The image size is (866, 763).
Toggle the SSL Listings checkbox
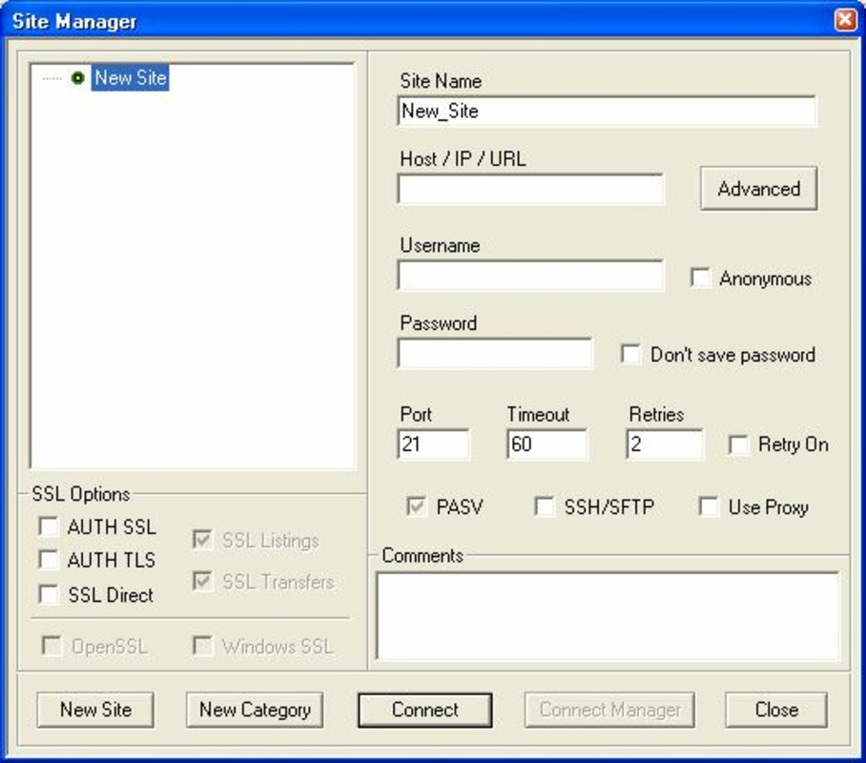[x=203, y=540]
